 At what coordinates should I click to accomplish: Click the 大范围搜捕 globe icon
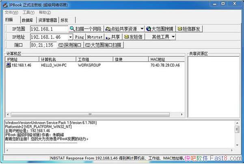point(149,29)
